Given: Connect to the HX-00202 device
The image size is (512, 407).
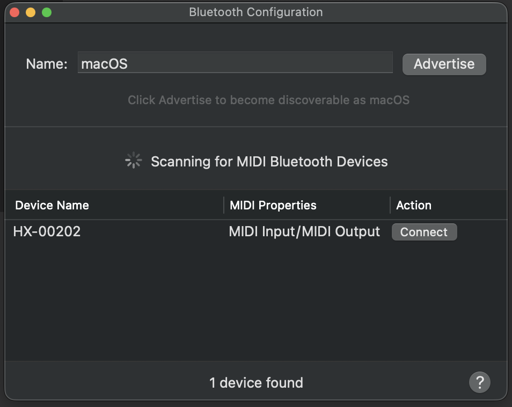Looking at the screenshot, I should [424, 232].
